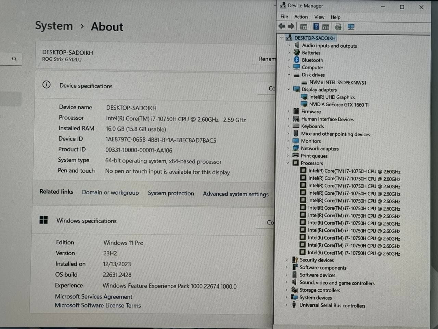438x329 pixels.
Task: Click the search magnifier icon in Settings
Action: click(x=14, y=59)
